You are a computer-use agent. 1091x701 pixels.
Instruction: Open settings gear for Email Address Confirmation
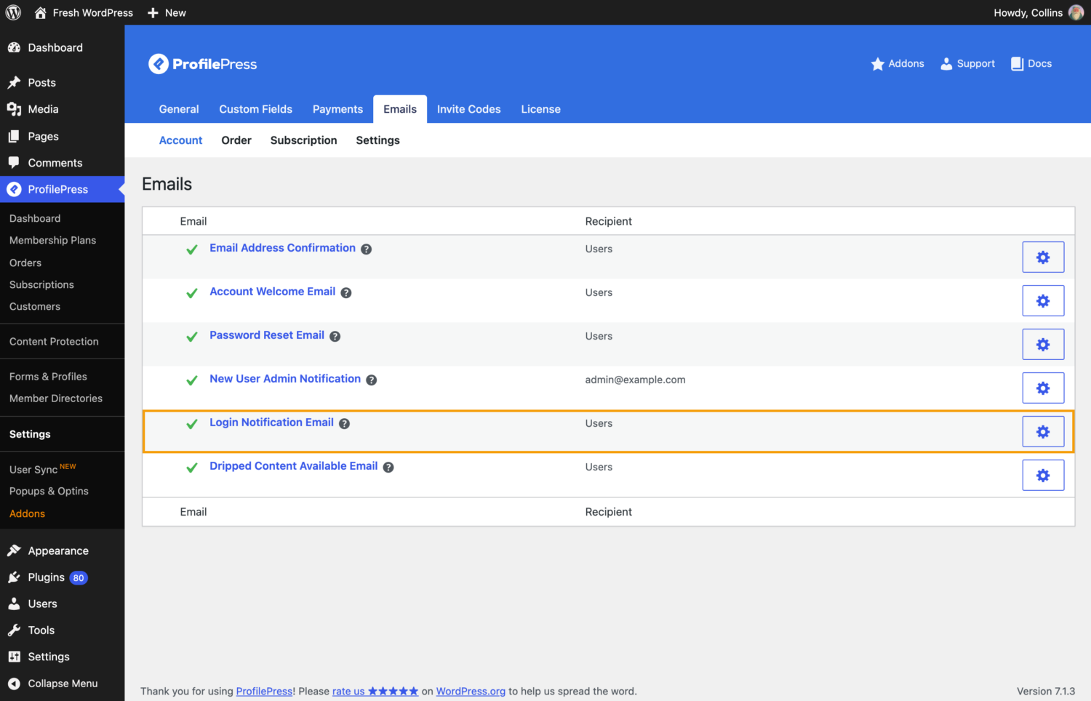(x=1043, y=257)
